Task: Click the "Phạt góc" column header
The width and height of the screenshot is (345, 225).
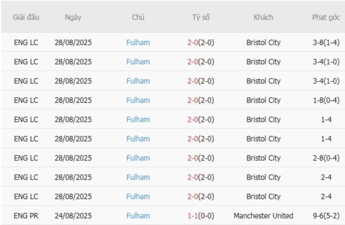Action: [326, 17]
